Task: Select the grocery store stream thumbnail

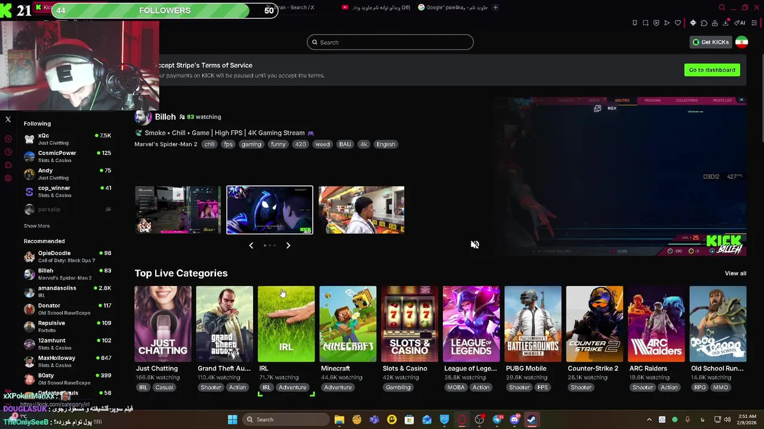Action: pyautogui.click(x=361, y=210)
